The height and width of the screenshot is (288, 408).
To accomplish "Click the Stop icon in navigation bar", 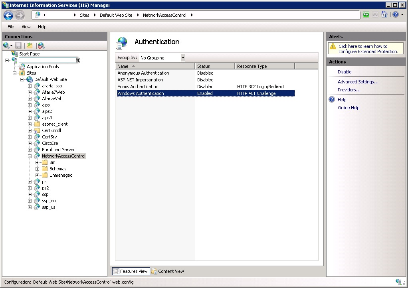I will coord(375,14).
